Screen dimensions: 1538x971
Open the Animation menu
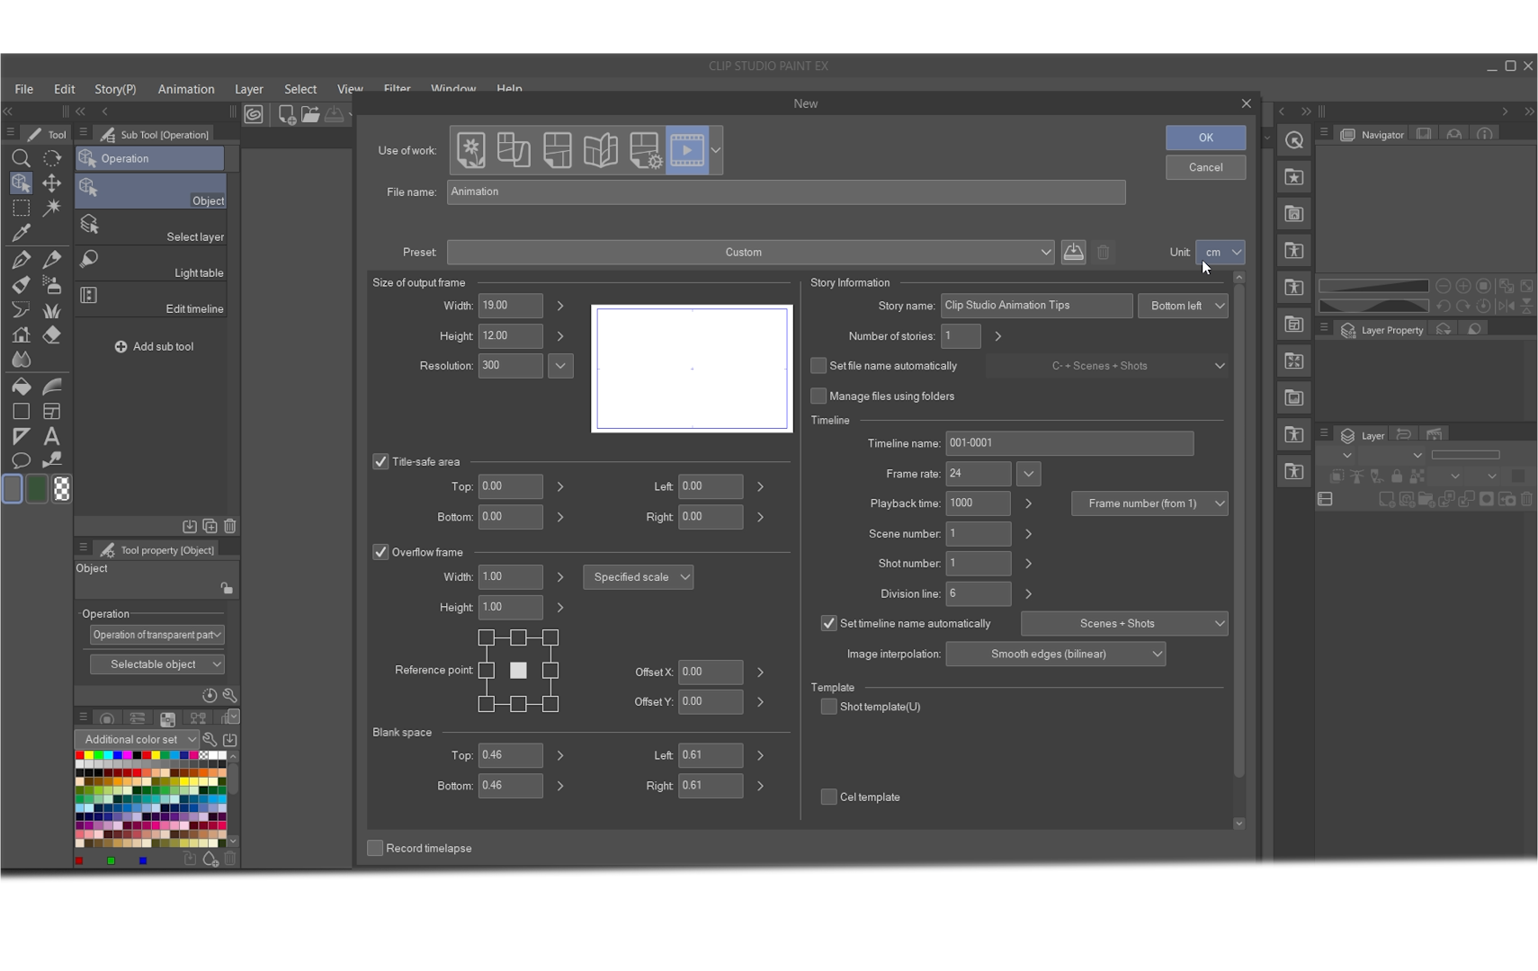coord(186,90)
